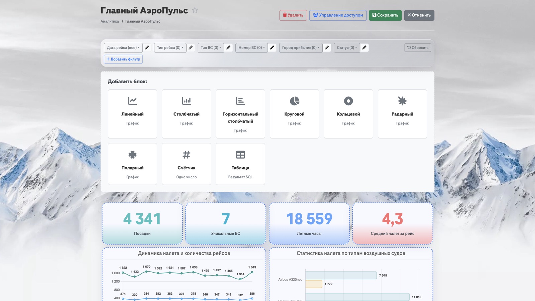Edit the Город прибытия filter with pencil icon

[x=327, y=47]
